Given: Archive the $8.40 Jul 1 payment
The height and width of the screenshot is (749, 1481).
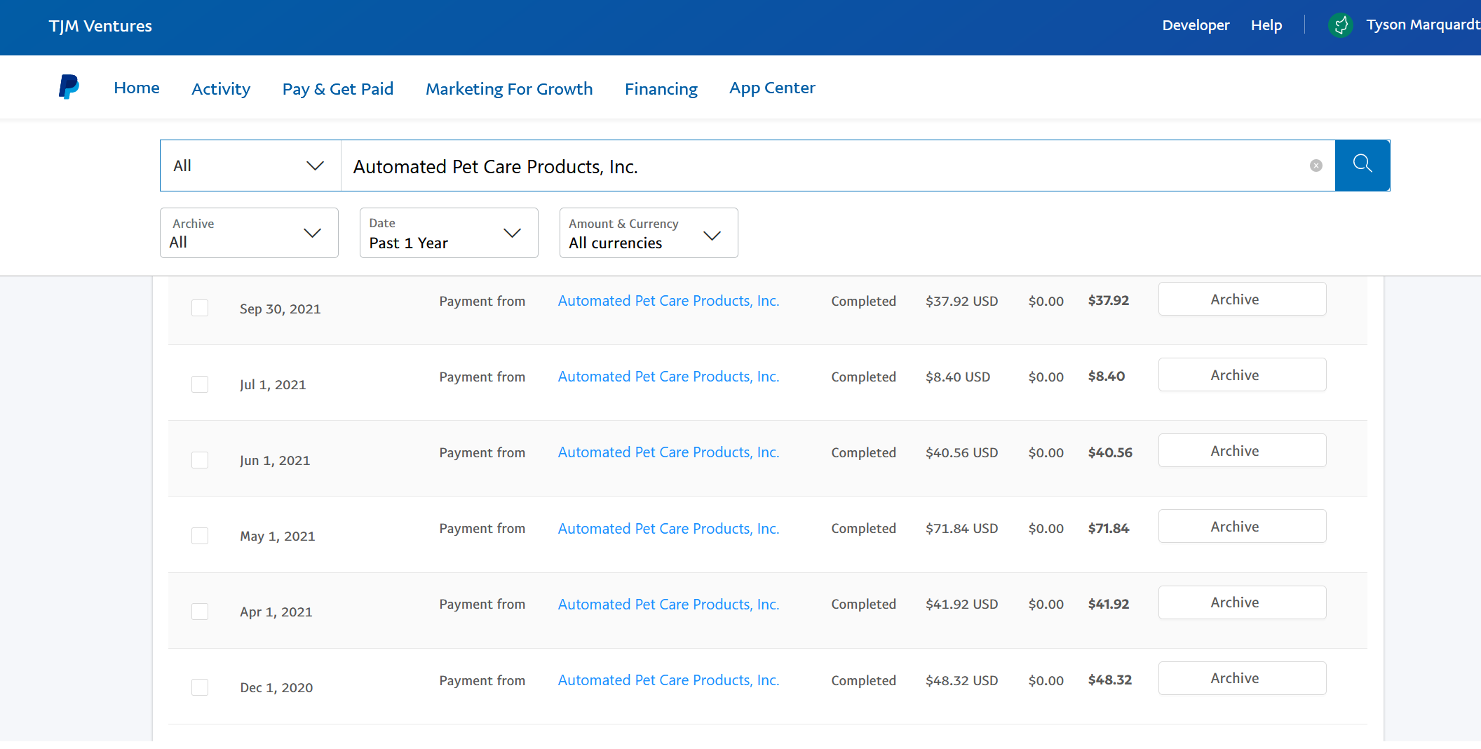Looking at the screenshot, I should pos(1242,374).
